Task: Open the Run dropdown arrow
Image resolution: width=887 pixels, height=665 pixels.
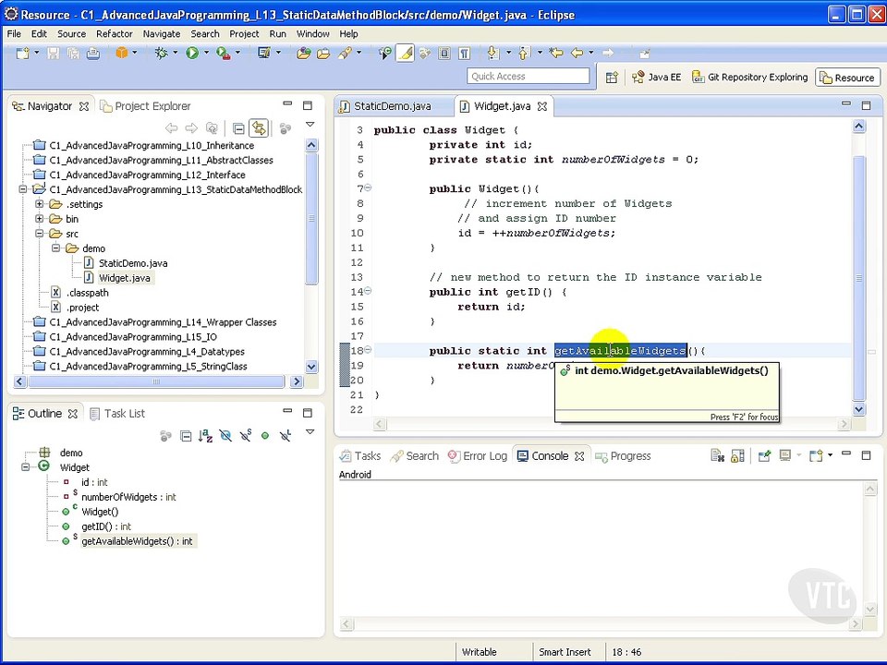Action: click(x=206, y=53)
